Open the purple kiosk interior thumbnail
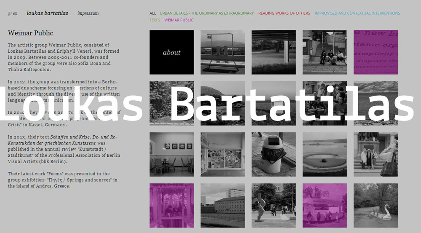This screenshot has width=421, height=233. [172, 205]
